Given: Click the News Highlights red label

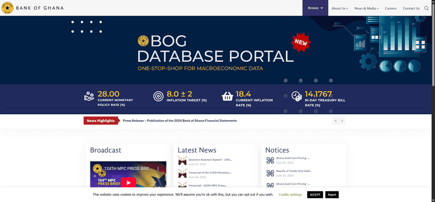Looking at the screenshot, I should pyautogui.click(x=100, y=121).
